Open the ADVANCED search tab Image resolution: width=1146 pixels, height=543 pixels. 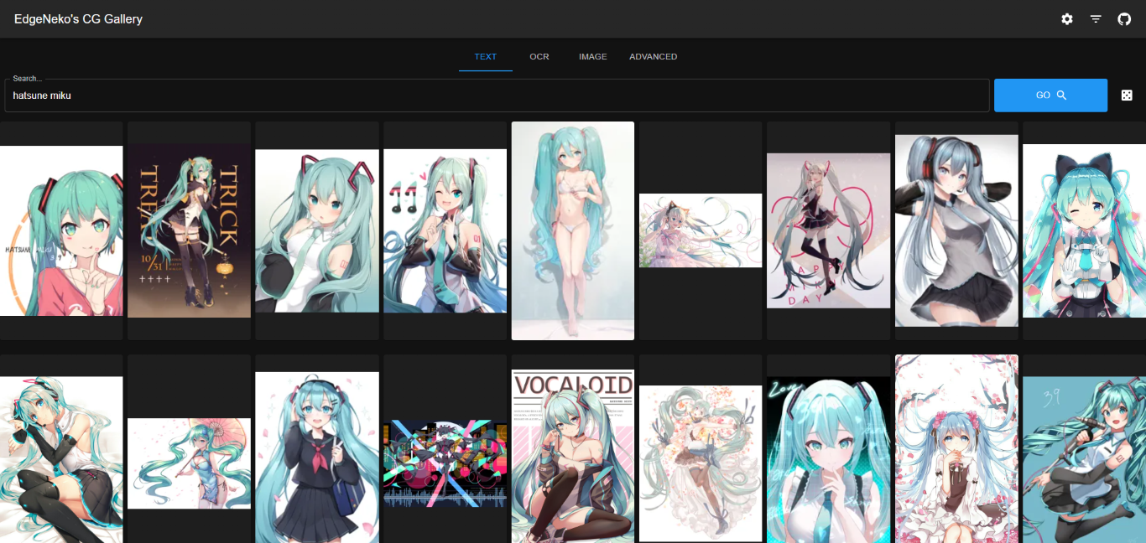[x=653, y=57]
